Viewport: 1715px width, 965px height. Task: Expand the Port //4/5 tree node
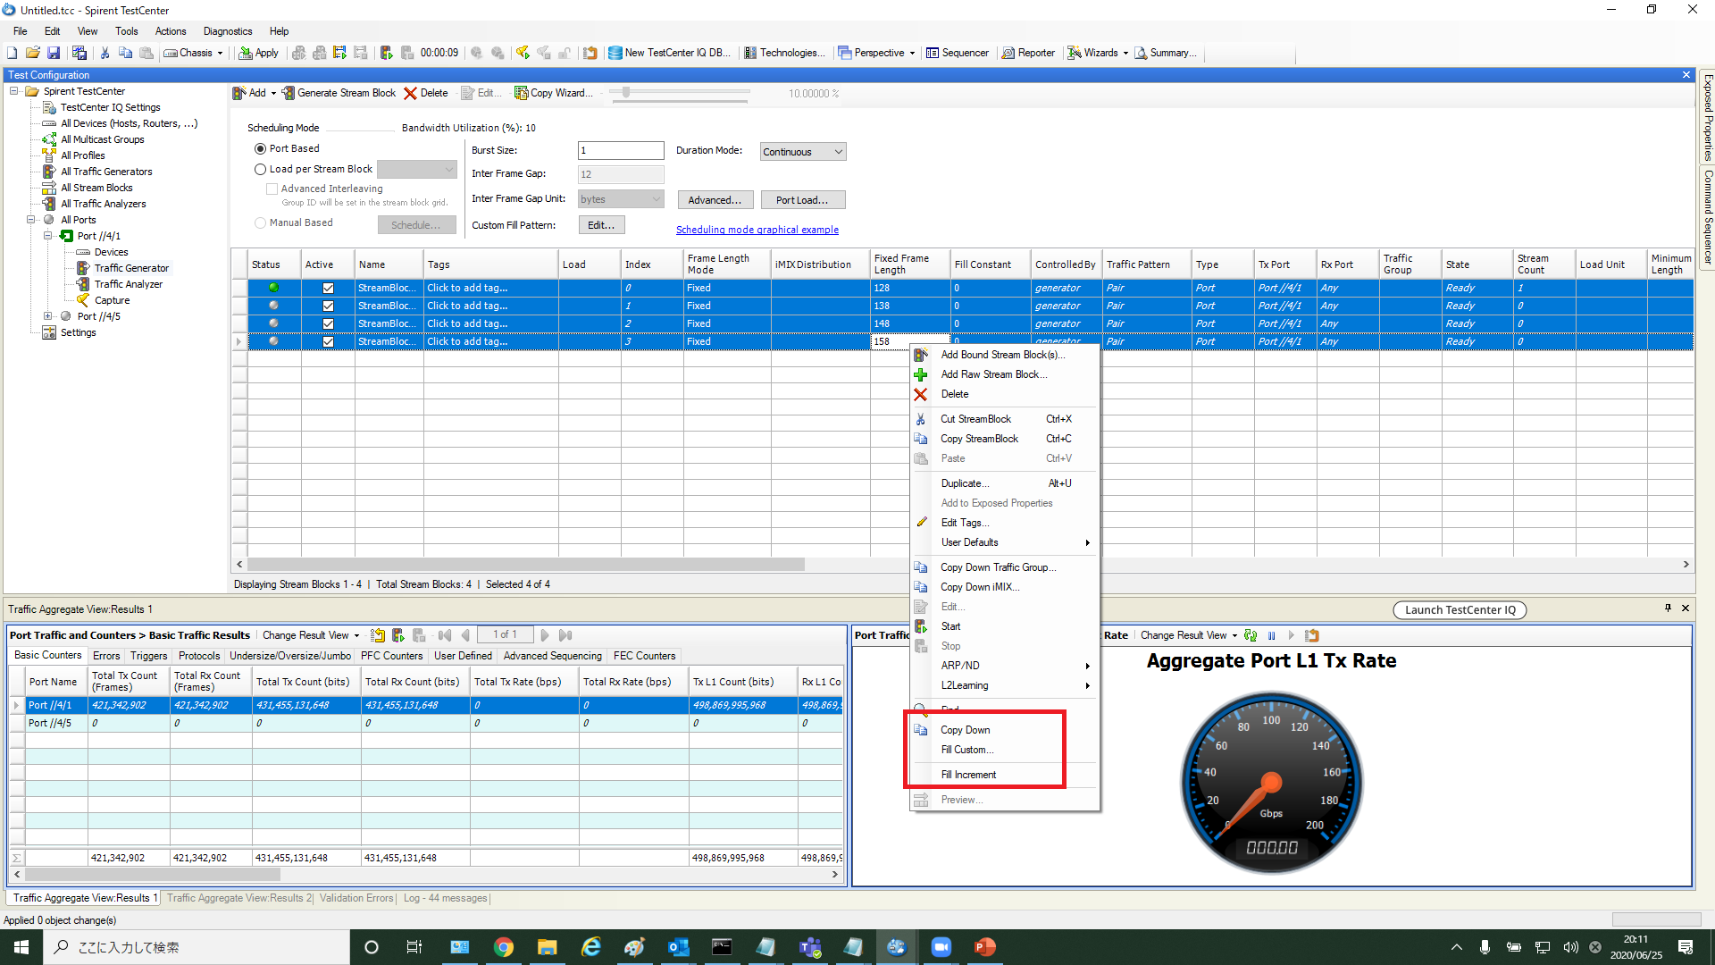[x=48, y=316]
